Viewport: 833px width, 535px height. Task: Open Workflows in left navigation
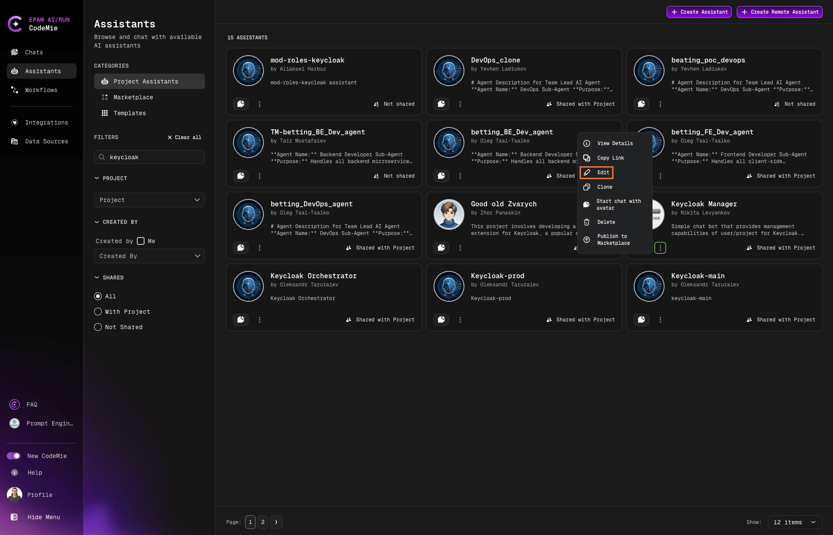41,90
